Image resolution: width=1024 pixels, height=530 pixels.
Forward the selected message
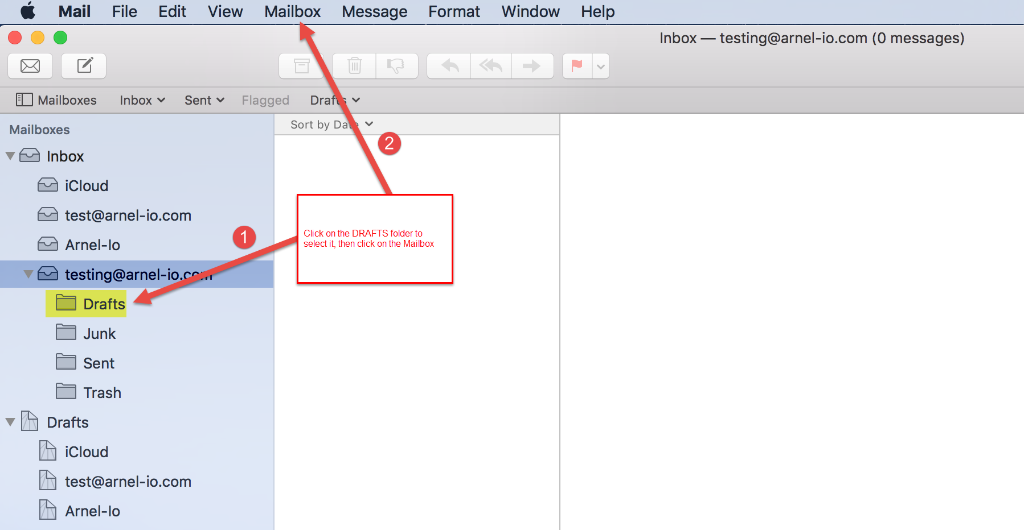coord(532,66)
